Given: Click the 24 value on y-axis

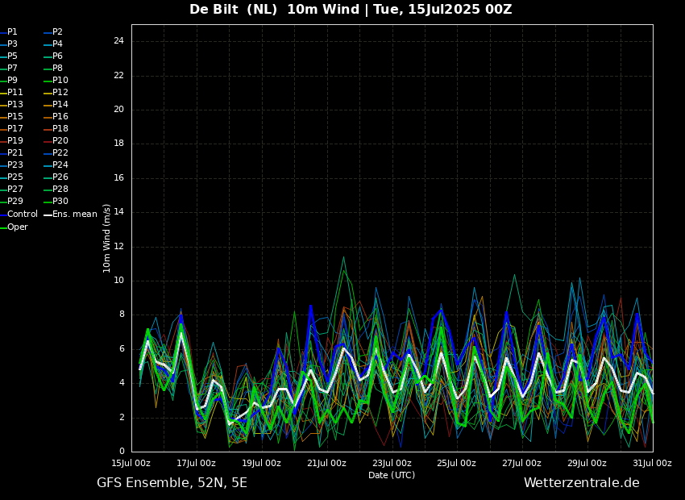Looking at the screenshot, I should point(118,41).
